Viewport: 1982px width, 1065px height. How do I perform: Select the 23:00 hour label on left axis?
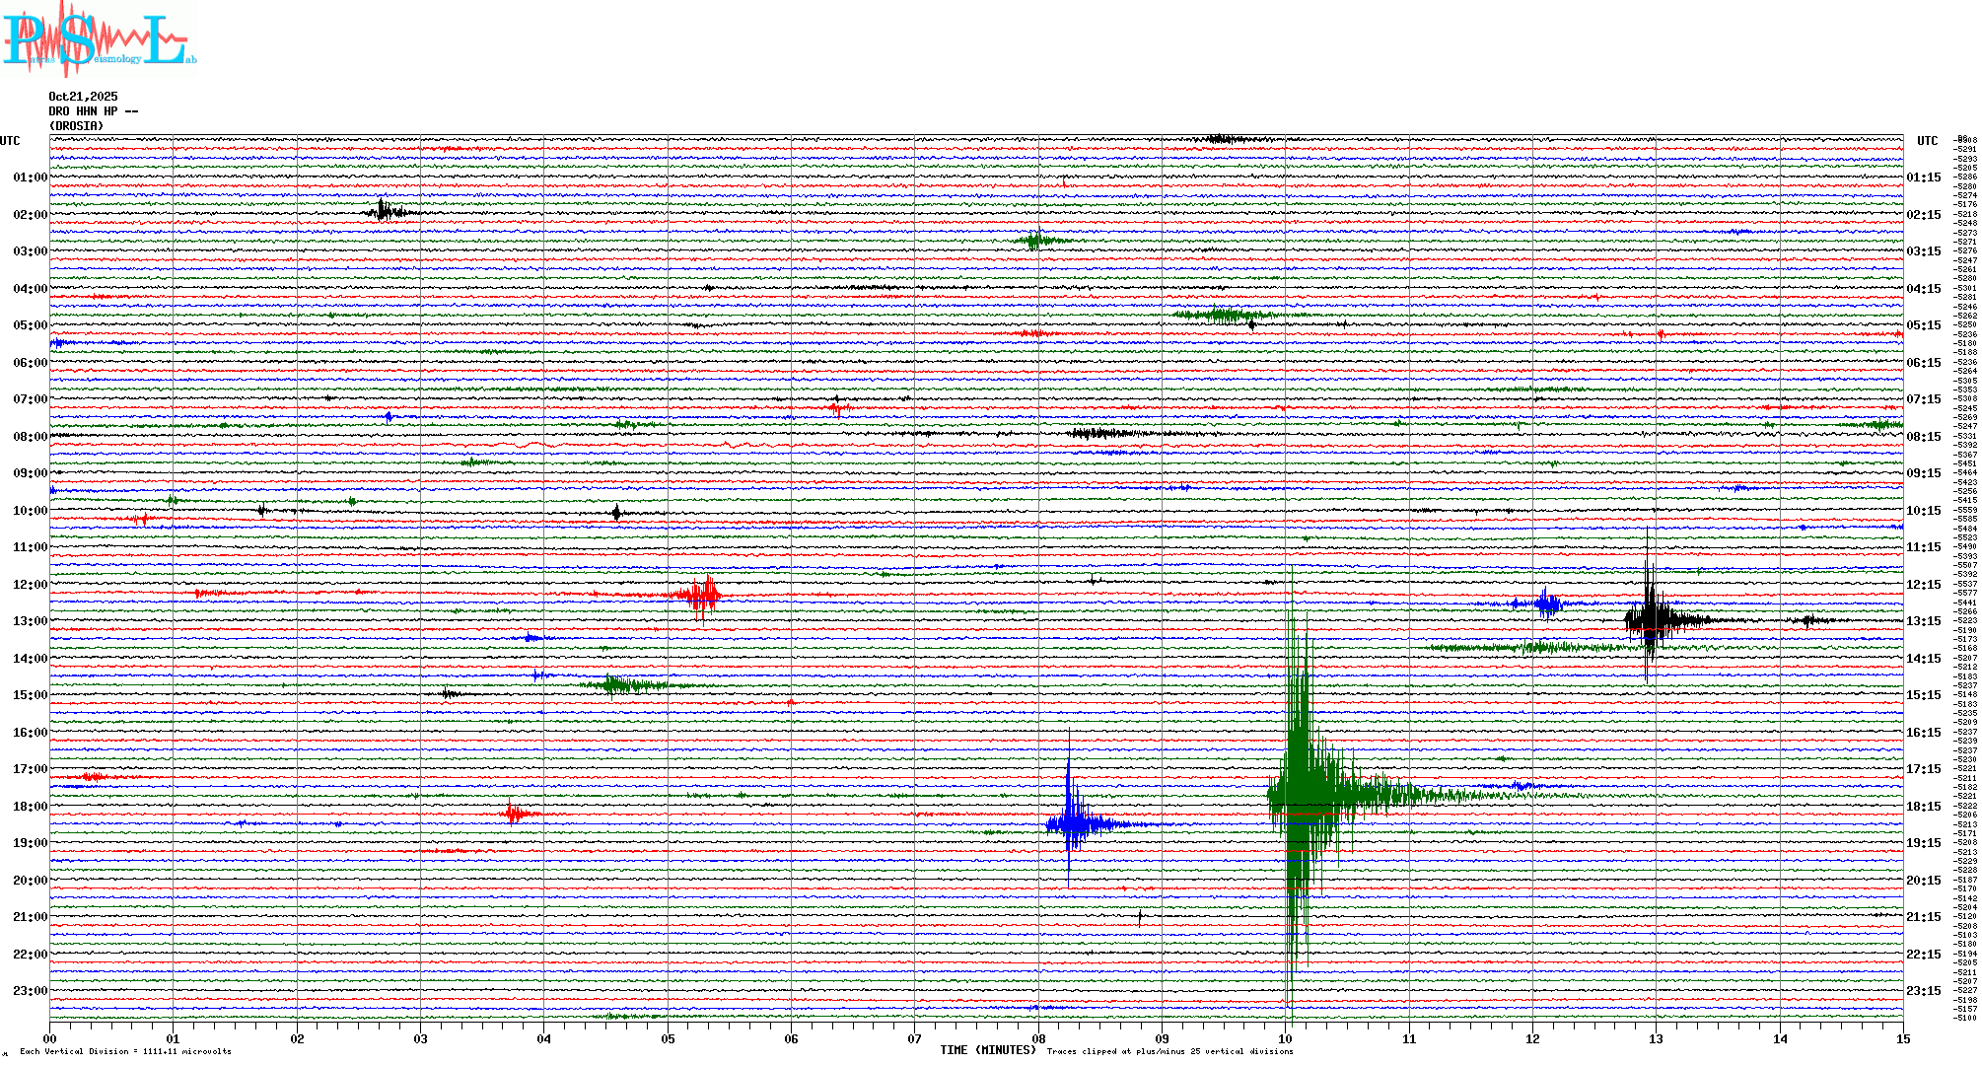tap(30, 991)
